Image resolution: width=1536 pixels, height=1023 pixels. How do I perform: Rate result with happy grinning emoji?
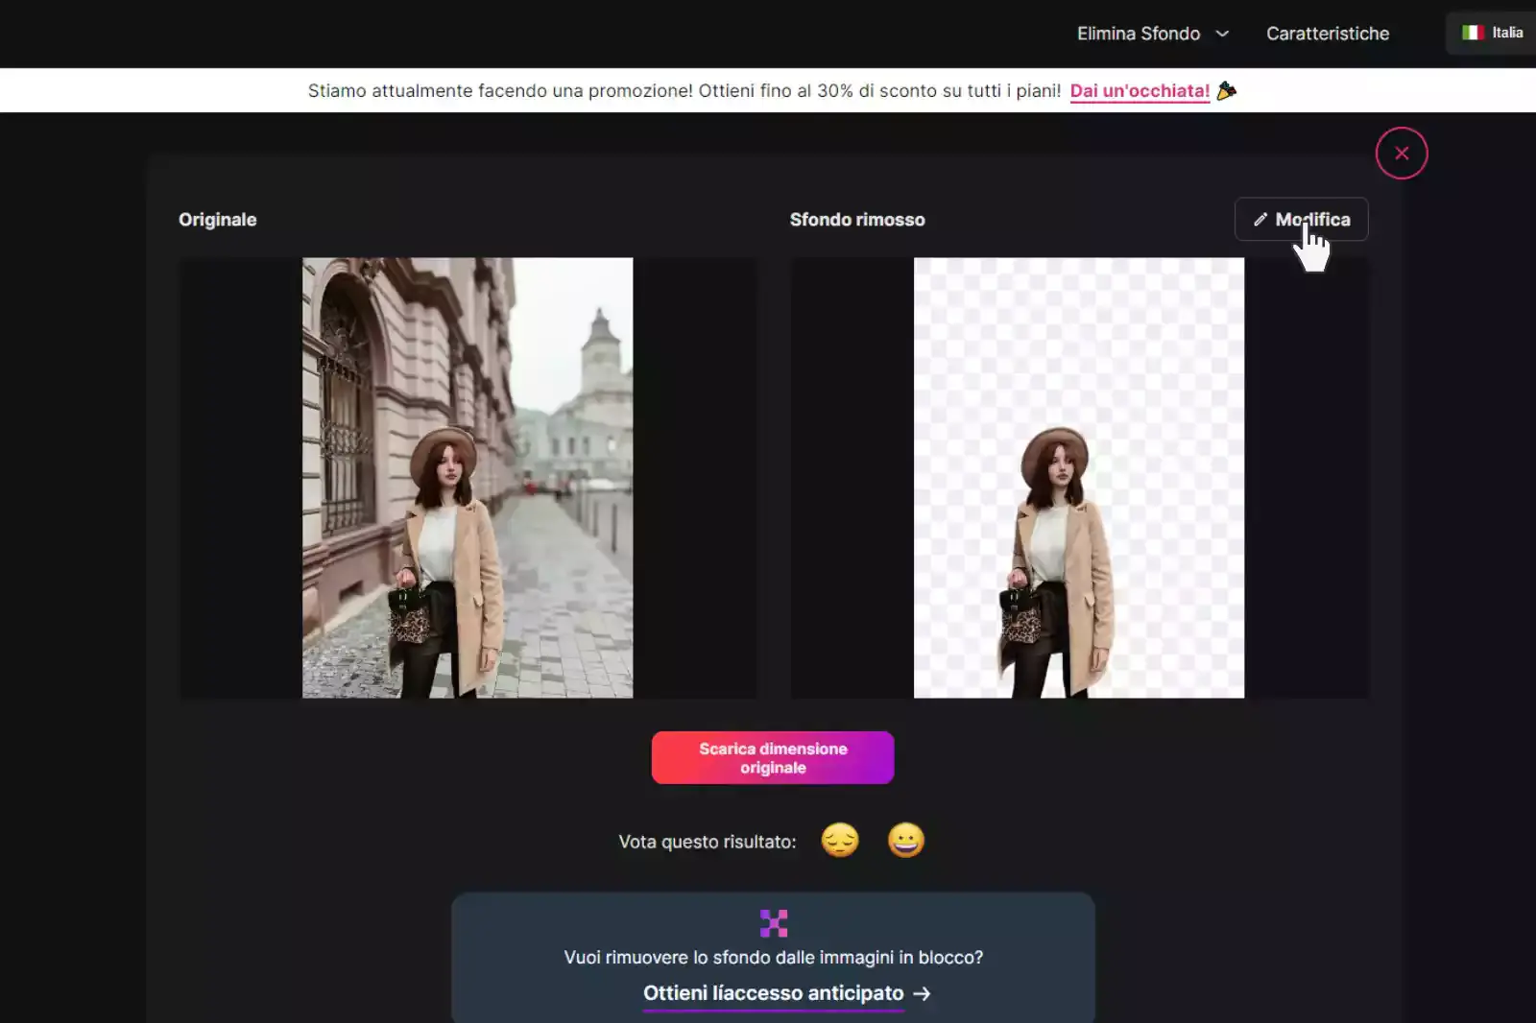click(x=906, y=841)
